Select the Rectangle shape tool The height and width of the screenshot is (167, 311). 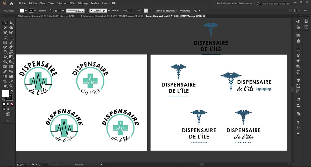point(5,42)
